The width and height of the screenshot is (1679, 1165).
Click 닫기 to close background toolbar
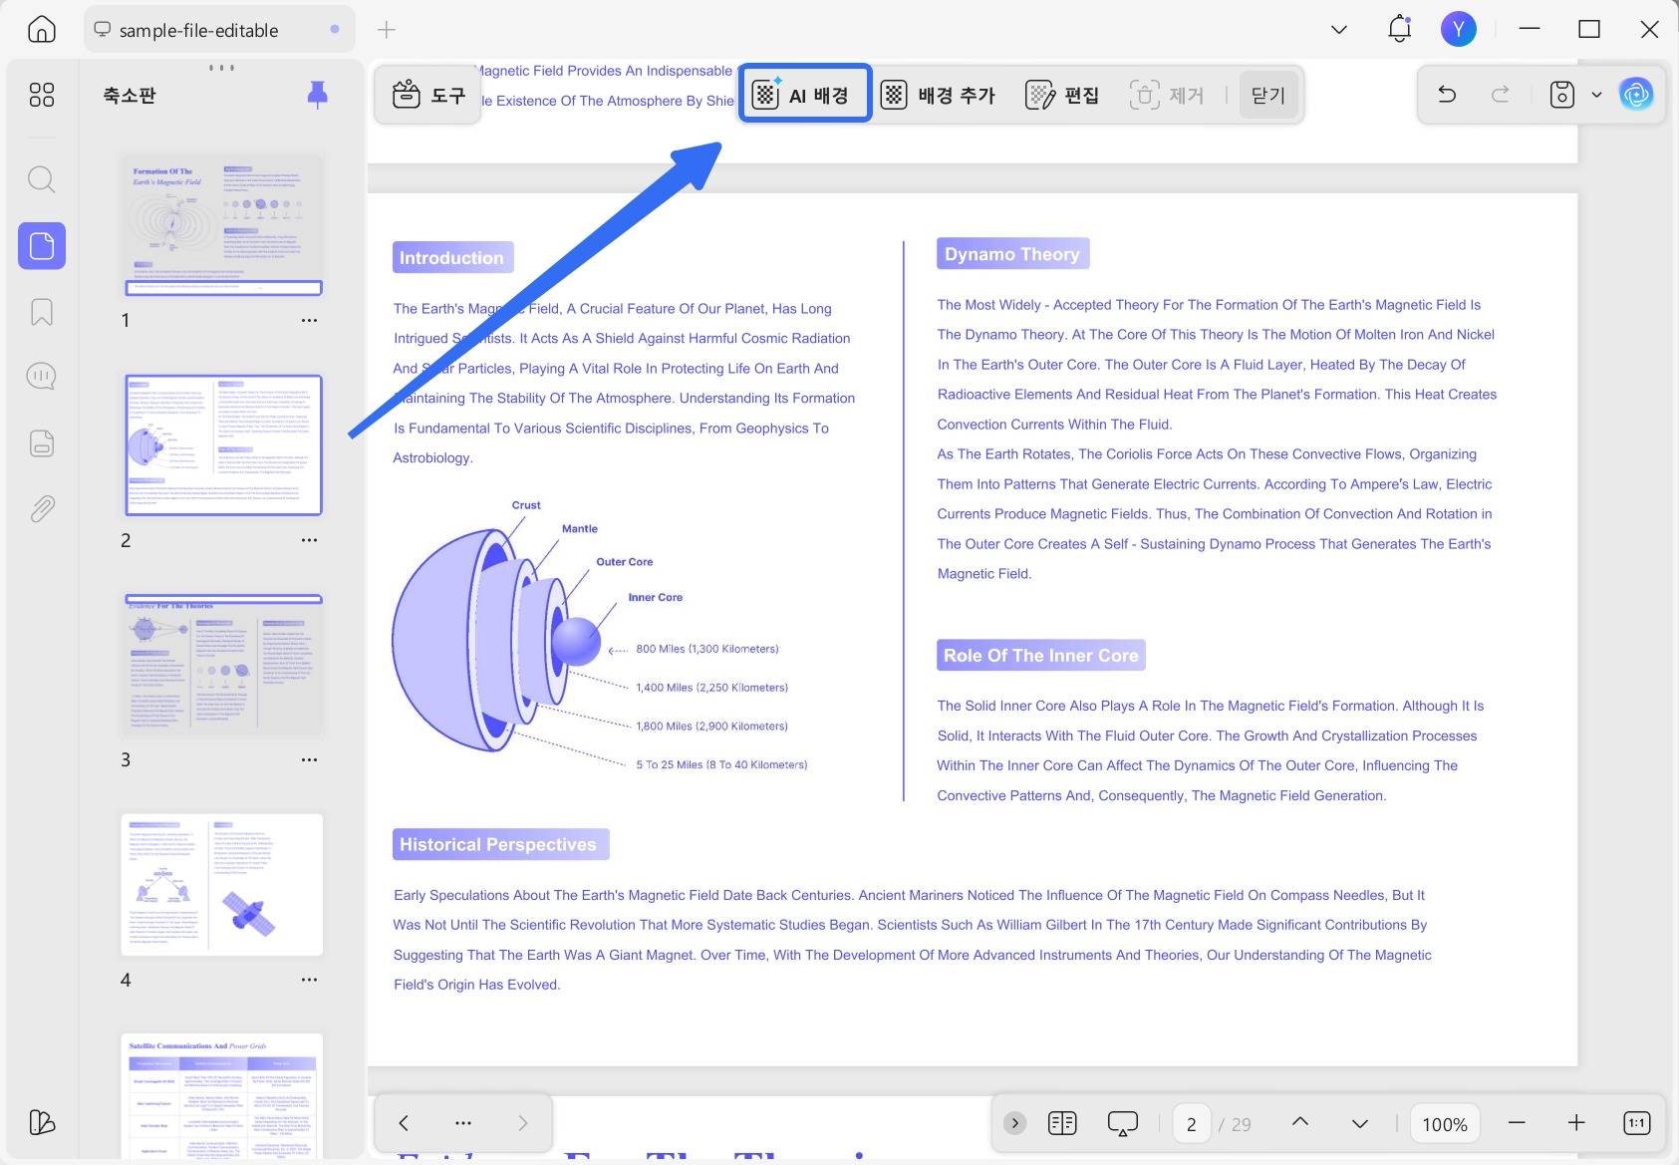[1268, 95]
